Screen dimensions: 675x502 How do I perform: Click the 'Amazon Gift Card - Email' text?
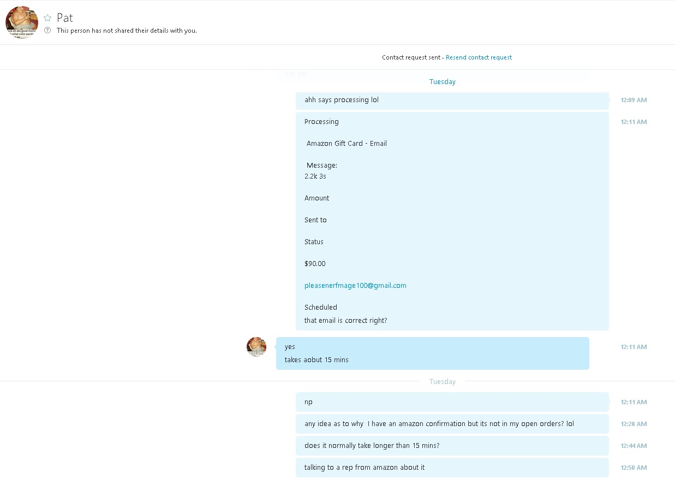pyautogui.click(x=347, y=144)
